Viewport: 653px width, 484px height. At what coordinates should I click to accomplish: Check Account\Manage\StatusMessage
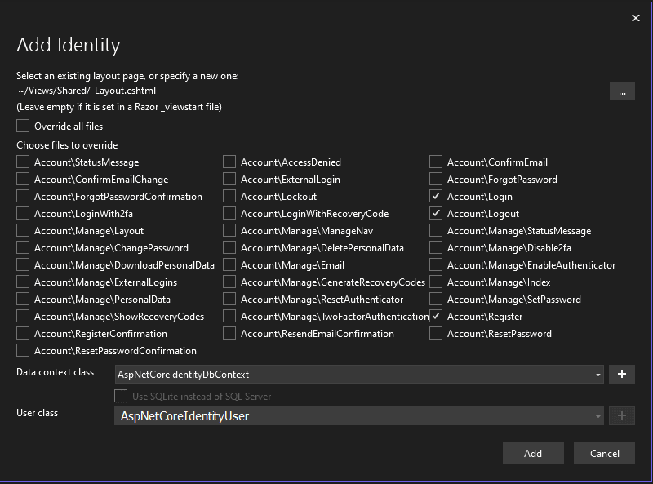pyautogui.click(x=436, y=230)
